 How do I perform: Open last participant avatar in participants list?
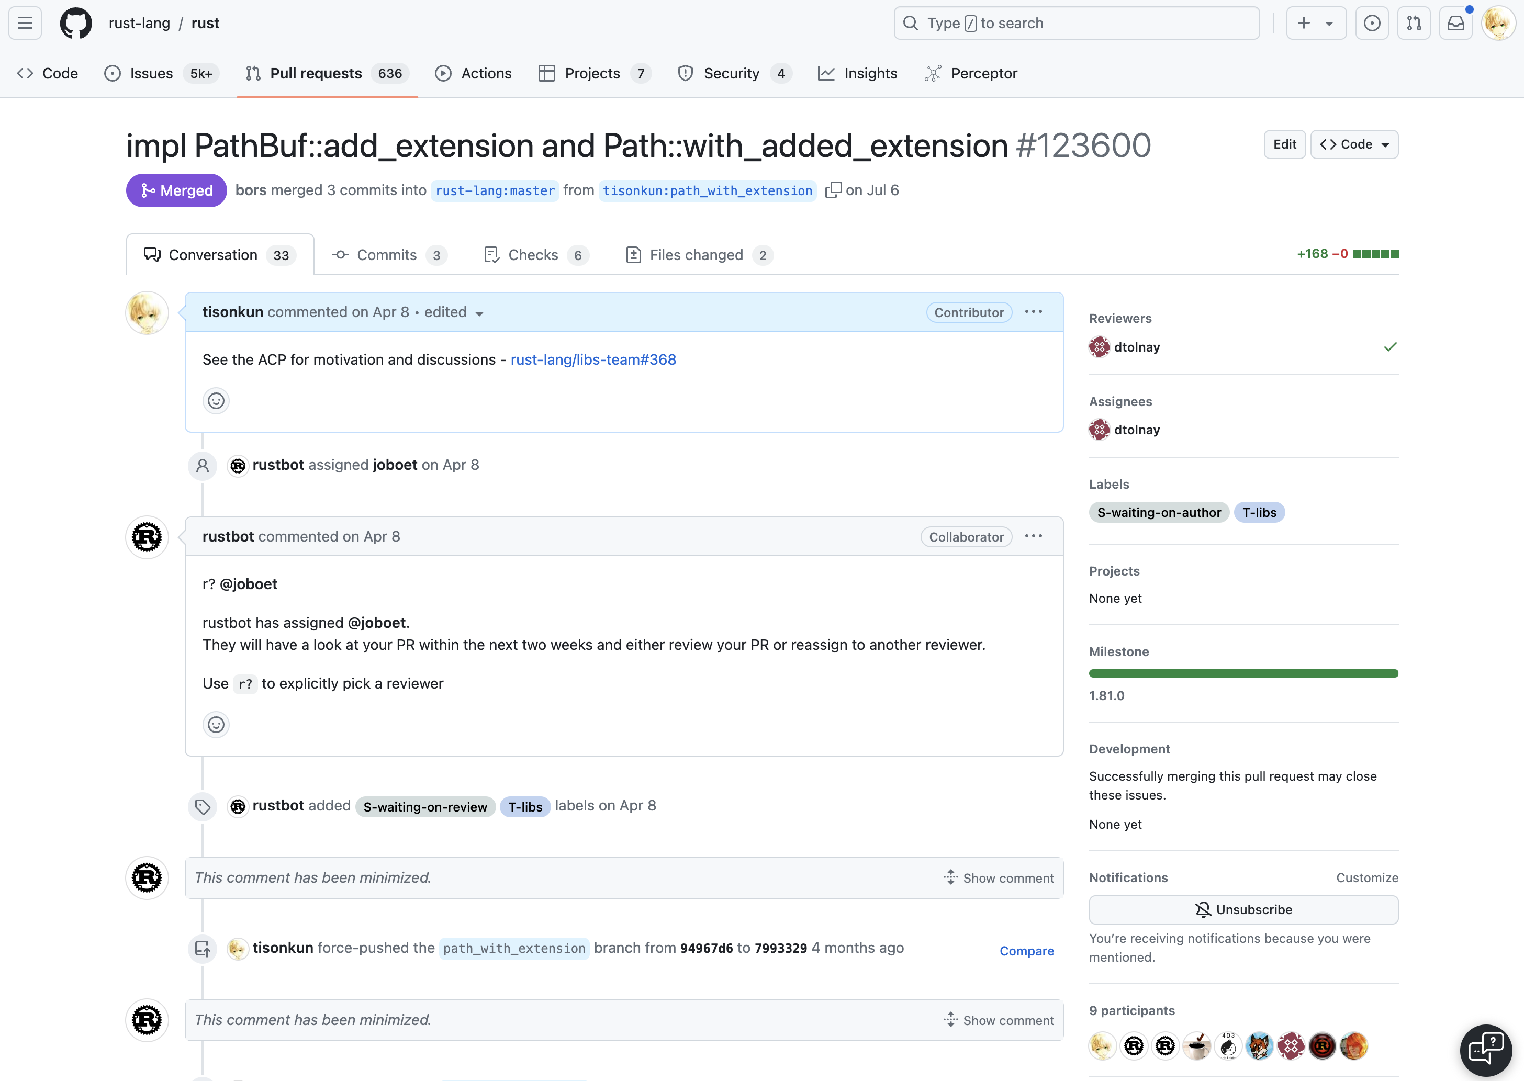click(x=1353, y=1046)
